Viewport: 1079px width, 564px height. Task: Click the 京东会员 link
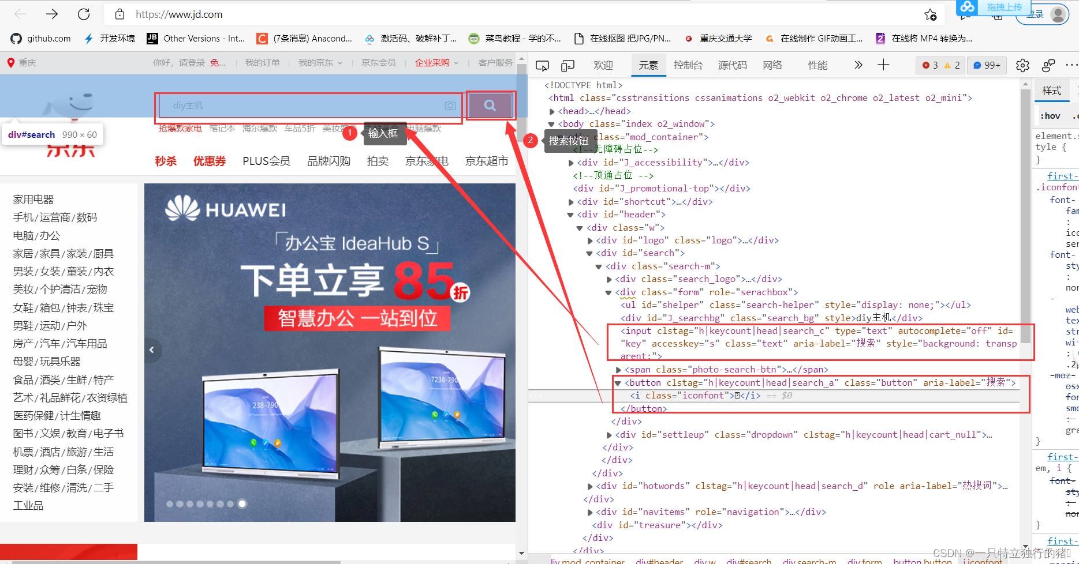tap(379, 62)
